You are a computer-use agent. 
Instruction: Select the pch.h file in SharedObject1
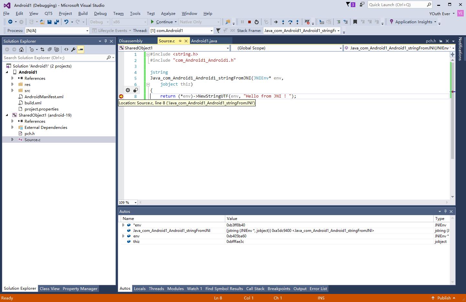coord(29,133)
